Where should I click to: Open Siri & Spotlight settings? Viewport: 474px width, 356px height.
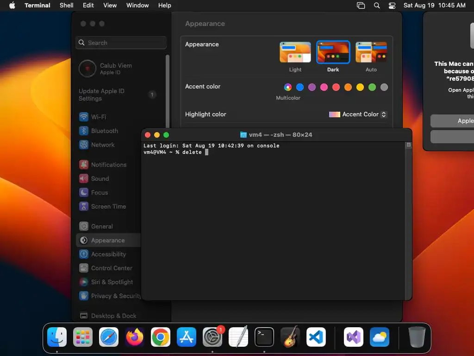point(108,282)
